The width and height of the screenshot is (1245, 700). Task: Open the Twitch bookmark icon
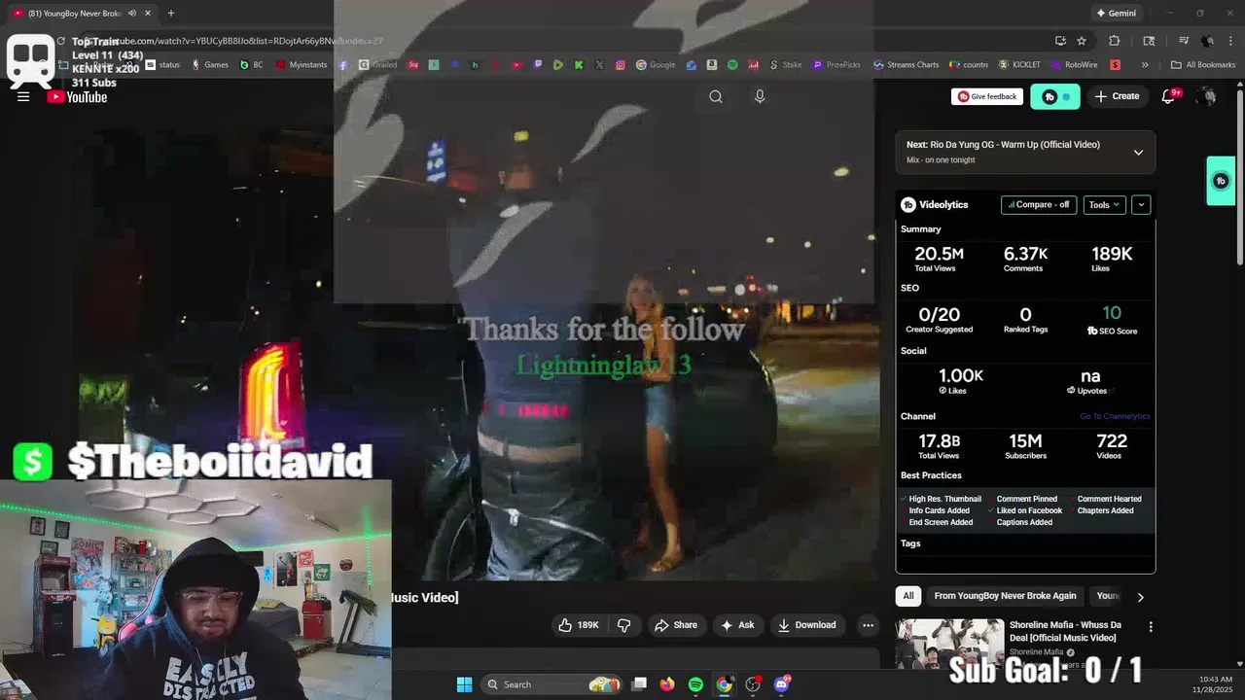(538, 65)
